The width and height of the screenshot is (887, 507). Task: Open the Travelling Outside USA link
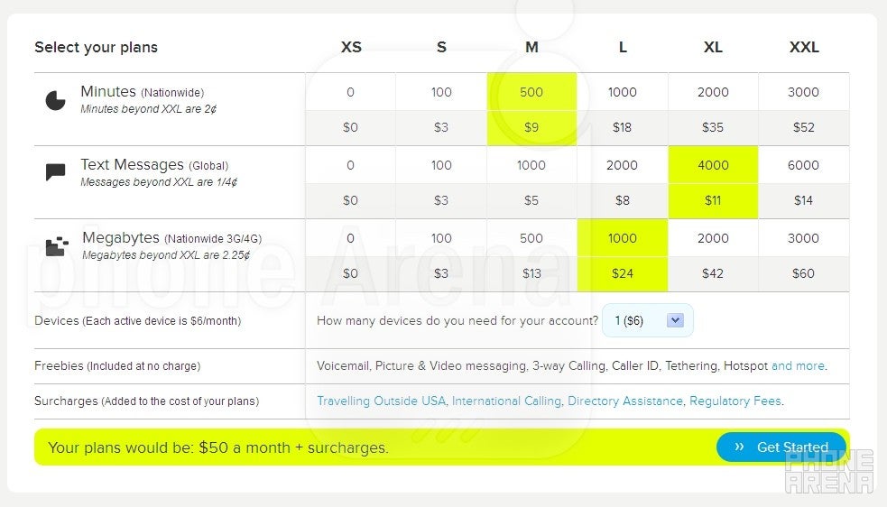click(x=381, y=401)
